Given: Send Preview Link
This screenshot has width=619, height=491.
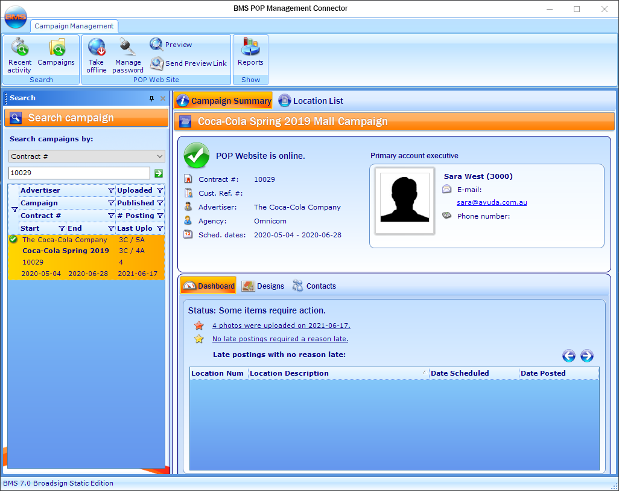Looking at the screenshot, I should tap(188, 63).
